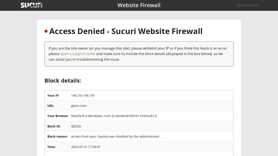
Task: Click the Block ID value GEO02
Action: point(76,126)
